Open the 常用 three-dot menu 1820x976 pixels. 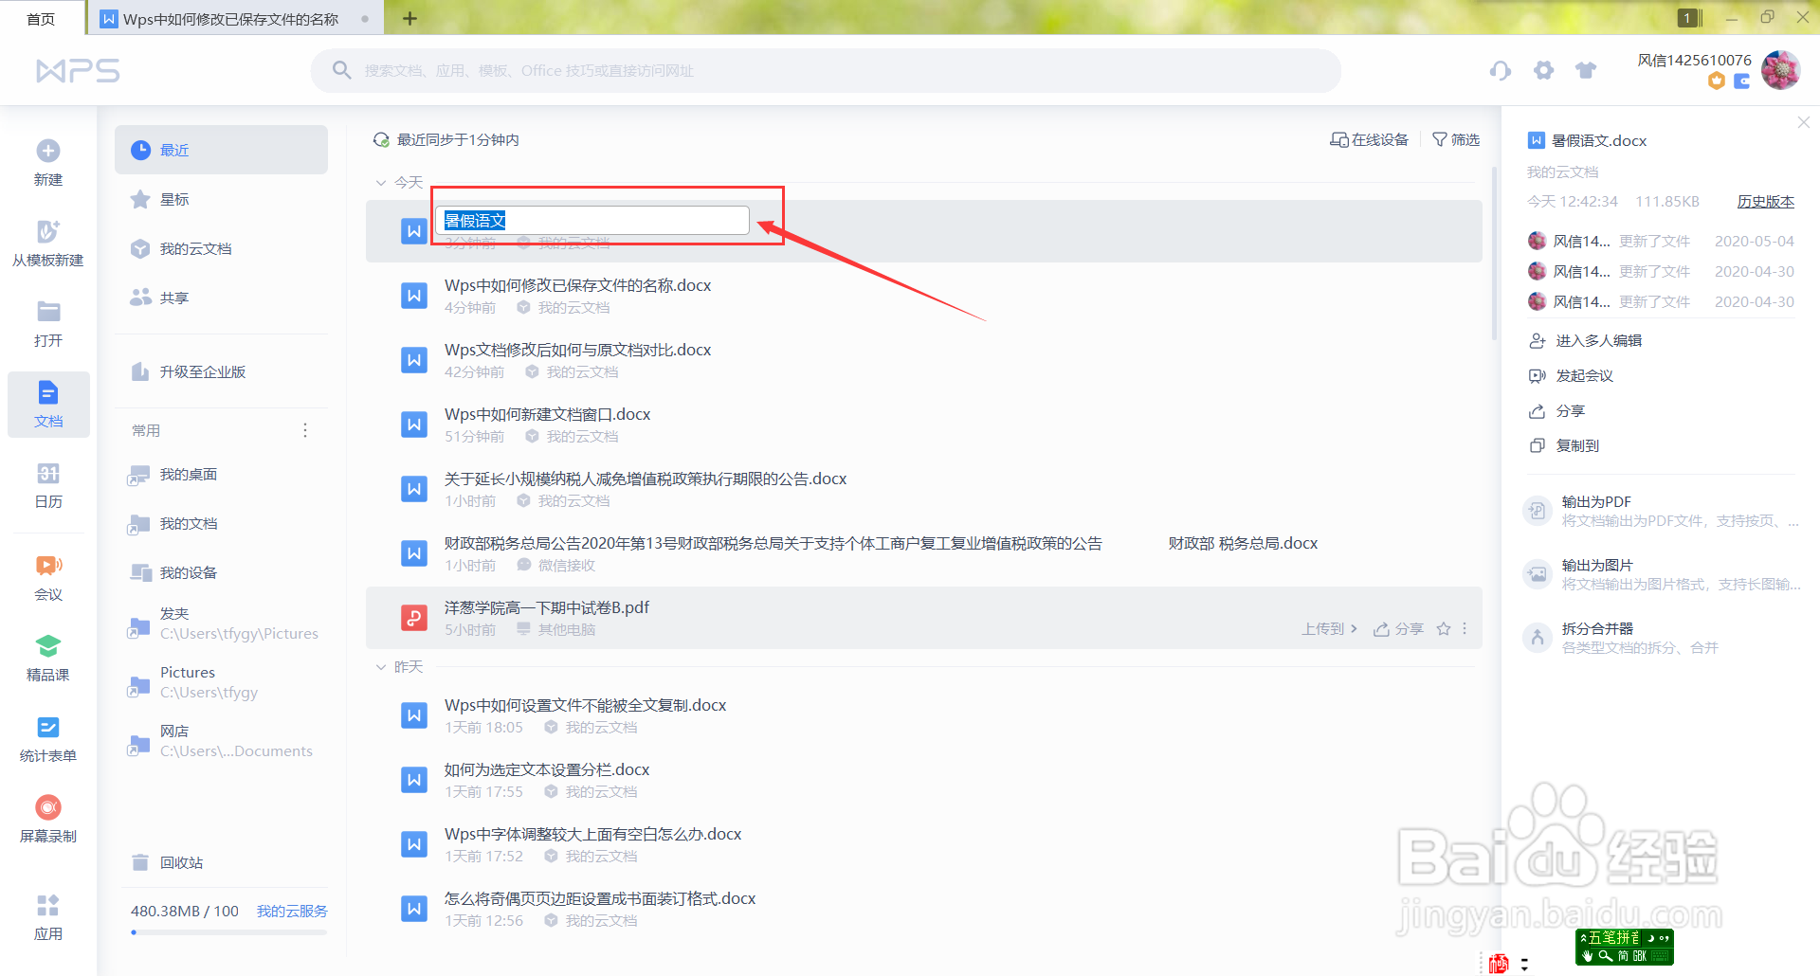tap(304, 429)
